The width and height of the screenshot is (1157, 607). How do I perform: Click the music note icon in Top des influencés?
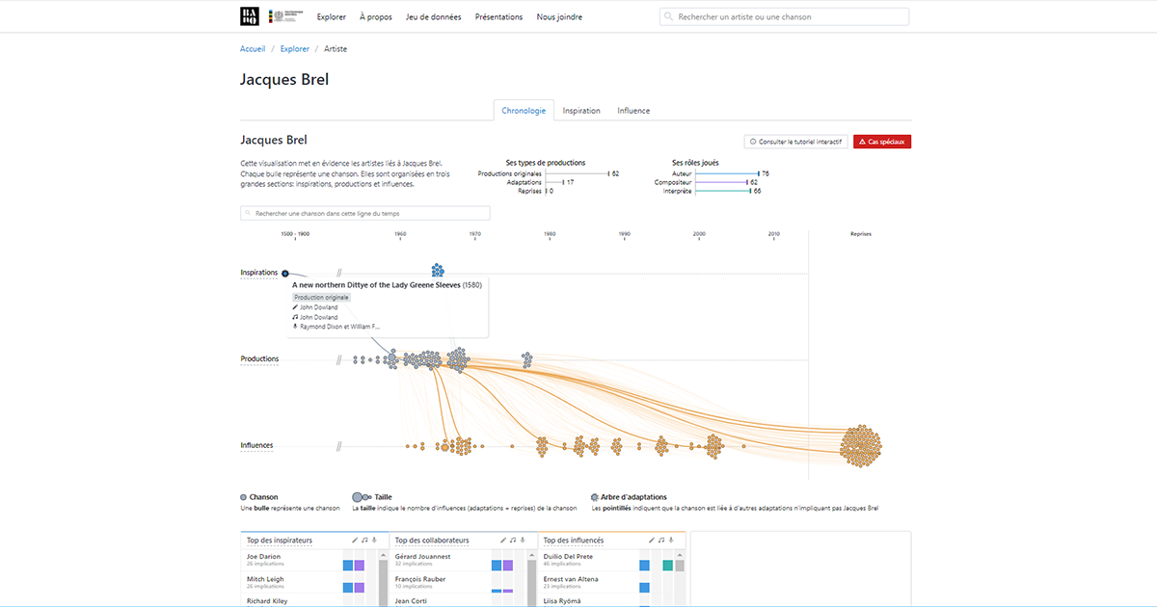pyautogui.click(x=660, y=541)
